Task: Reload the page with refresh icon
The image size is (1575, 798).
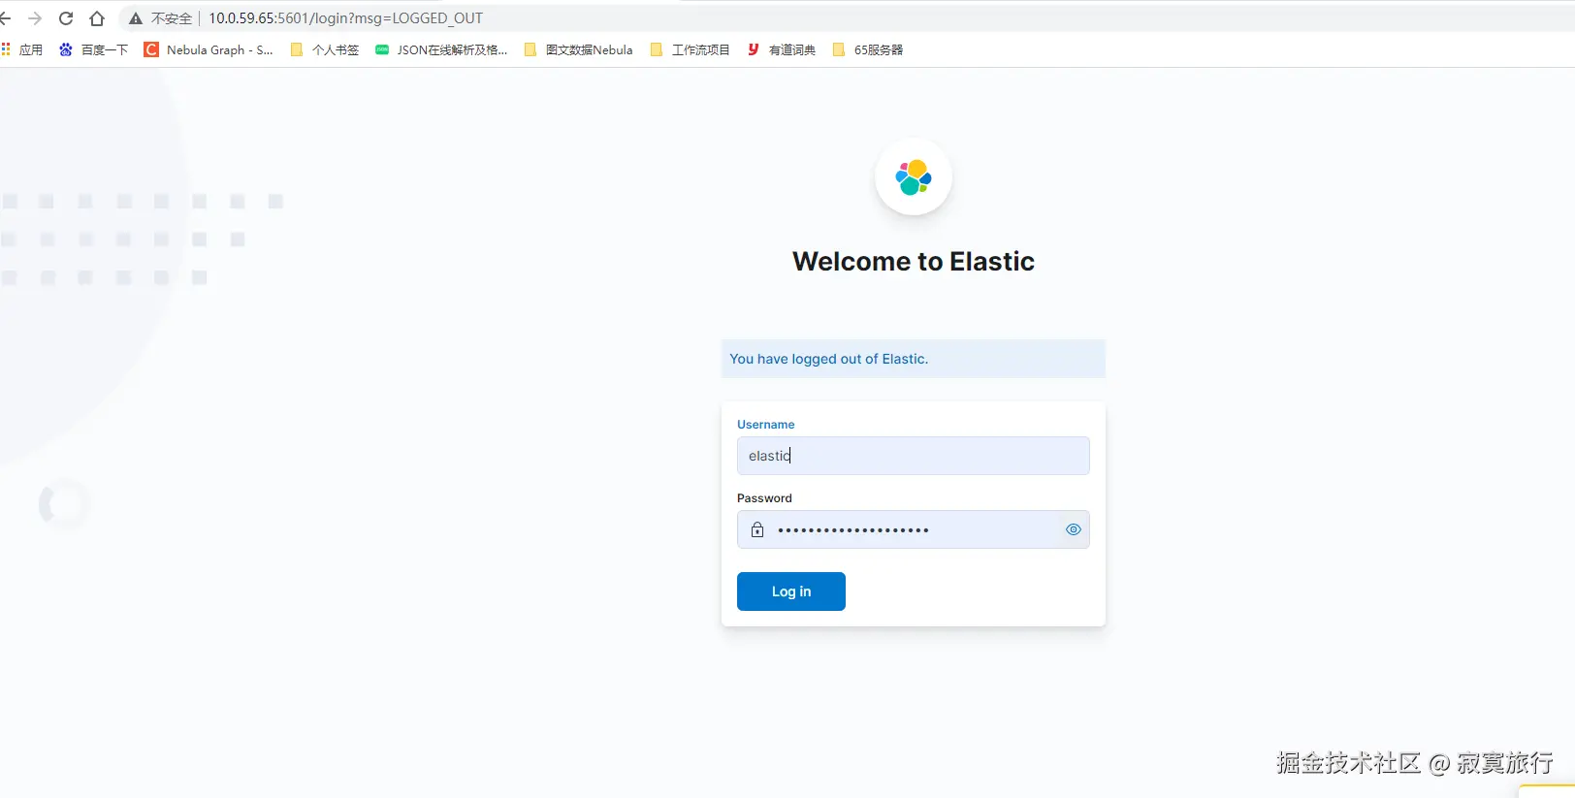Action: 66,18
